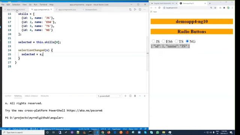Open Task View on taskbar
Image resolution: width=240 pixels, height=135 pixels.
53,132
